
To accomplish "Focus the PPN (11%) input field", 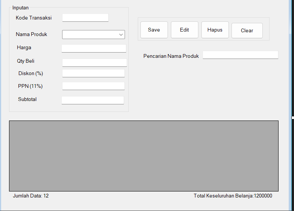I will [x=93, y=86].
